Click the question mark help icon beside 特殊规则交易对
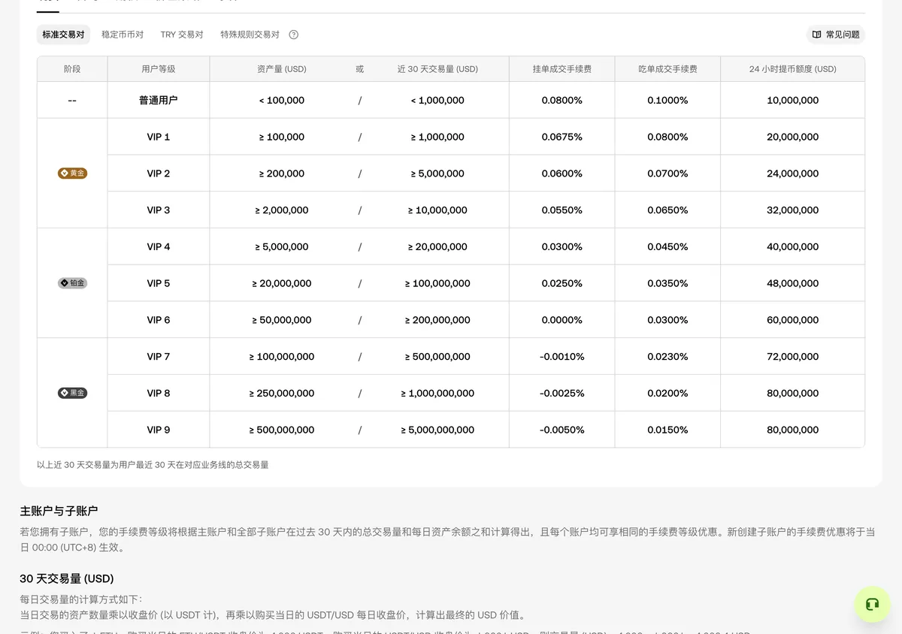This screenshot has width=902, height=634. tap(294, 35)
